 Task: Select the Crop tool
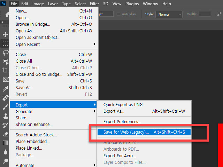coord(6,70)
